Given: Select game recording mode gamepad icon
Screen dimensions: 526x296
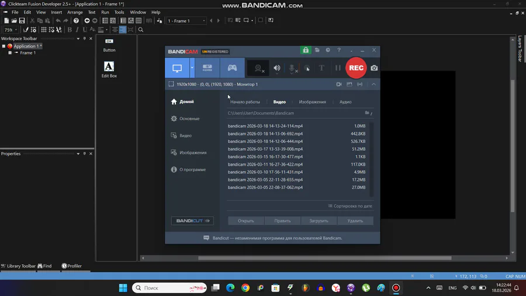Looking at the screenshot, I should (232, 68).
